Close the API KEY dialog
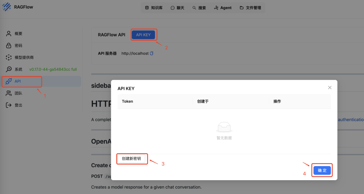Screen dimensions: 364x194 click(330, 87)
